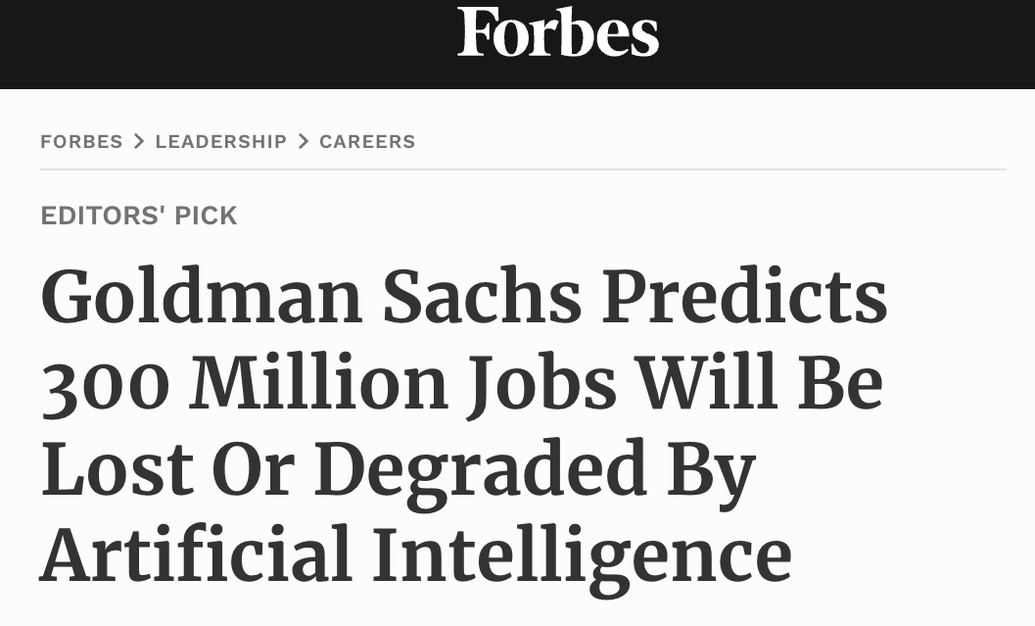This screenshot has width=1035, height=626.
Task: Click the chevron after FORBES breadcrumb
Action: coord(139,141)
